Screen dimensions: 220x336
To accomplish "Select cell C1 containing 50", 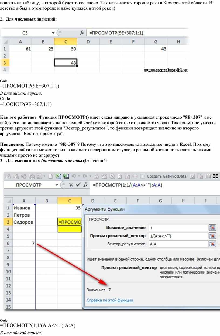I will [x=66, y=49].
